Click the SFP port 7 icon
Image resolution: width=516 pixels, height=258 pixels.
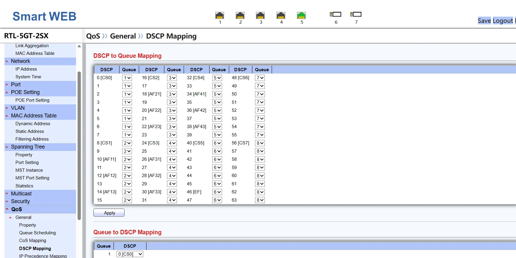[356, 14]
